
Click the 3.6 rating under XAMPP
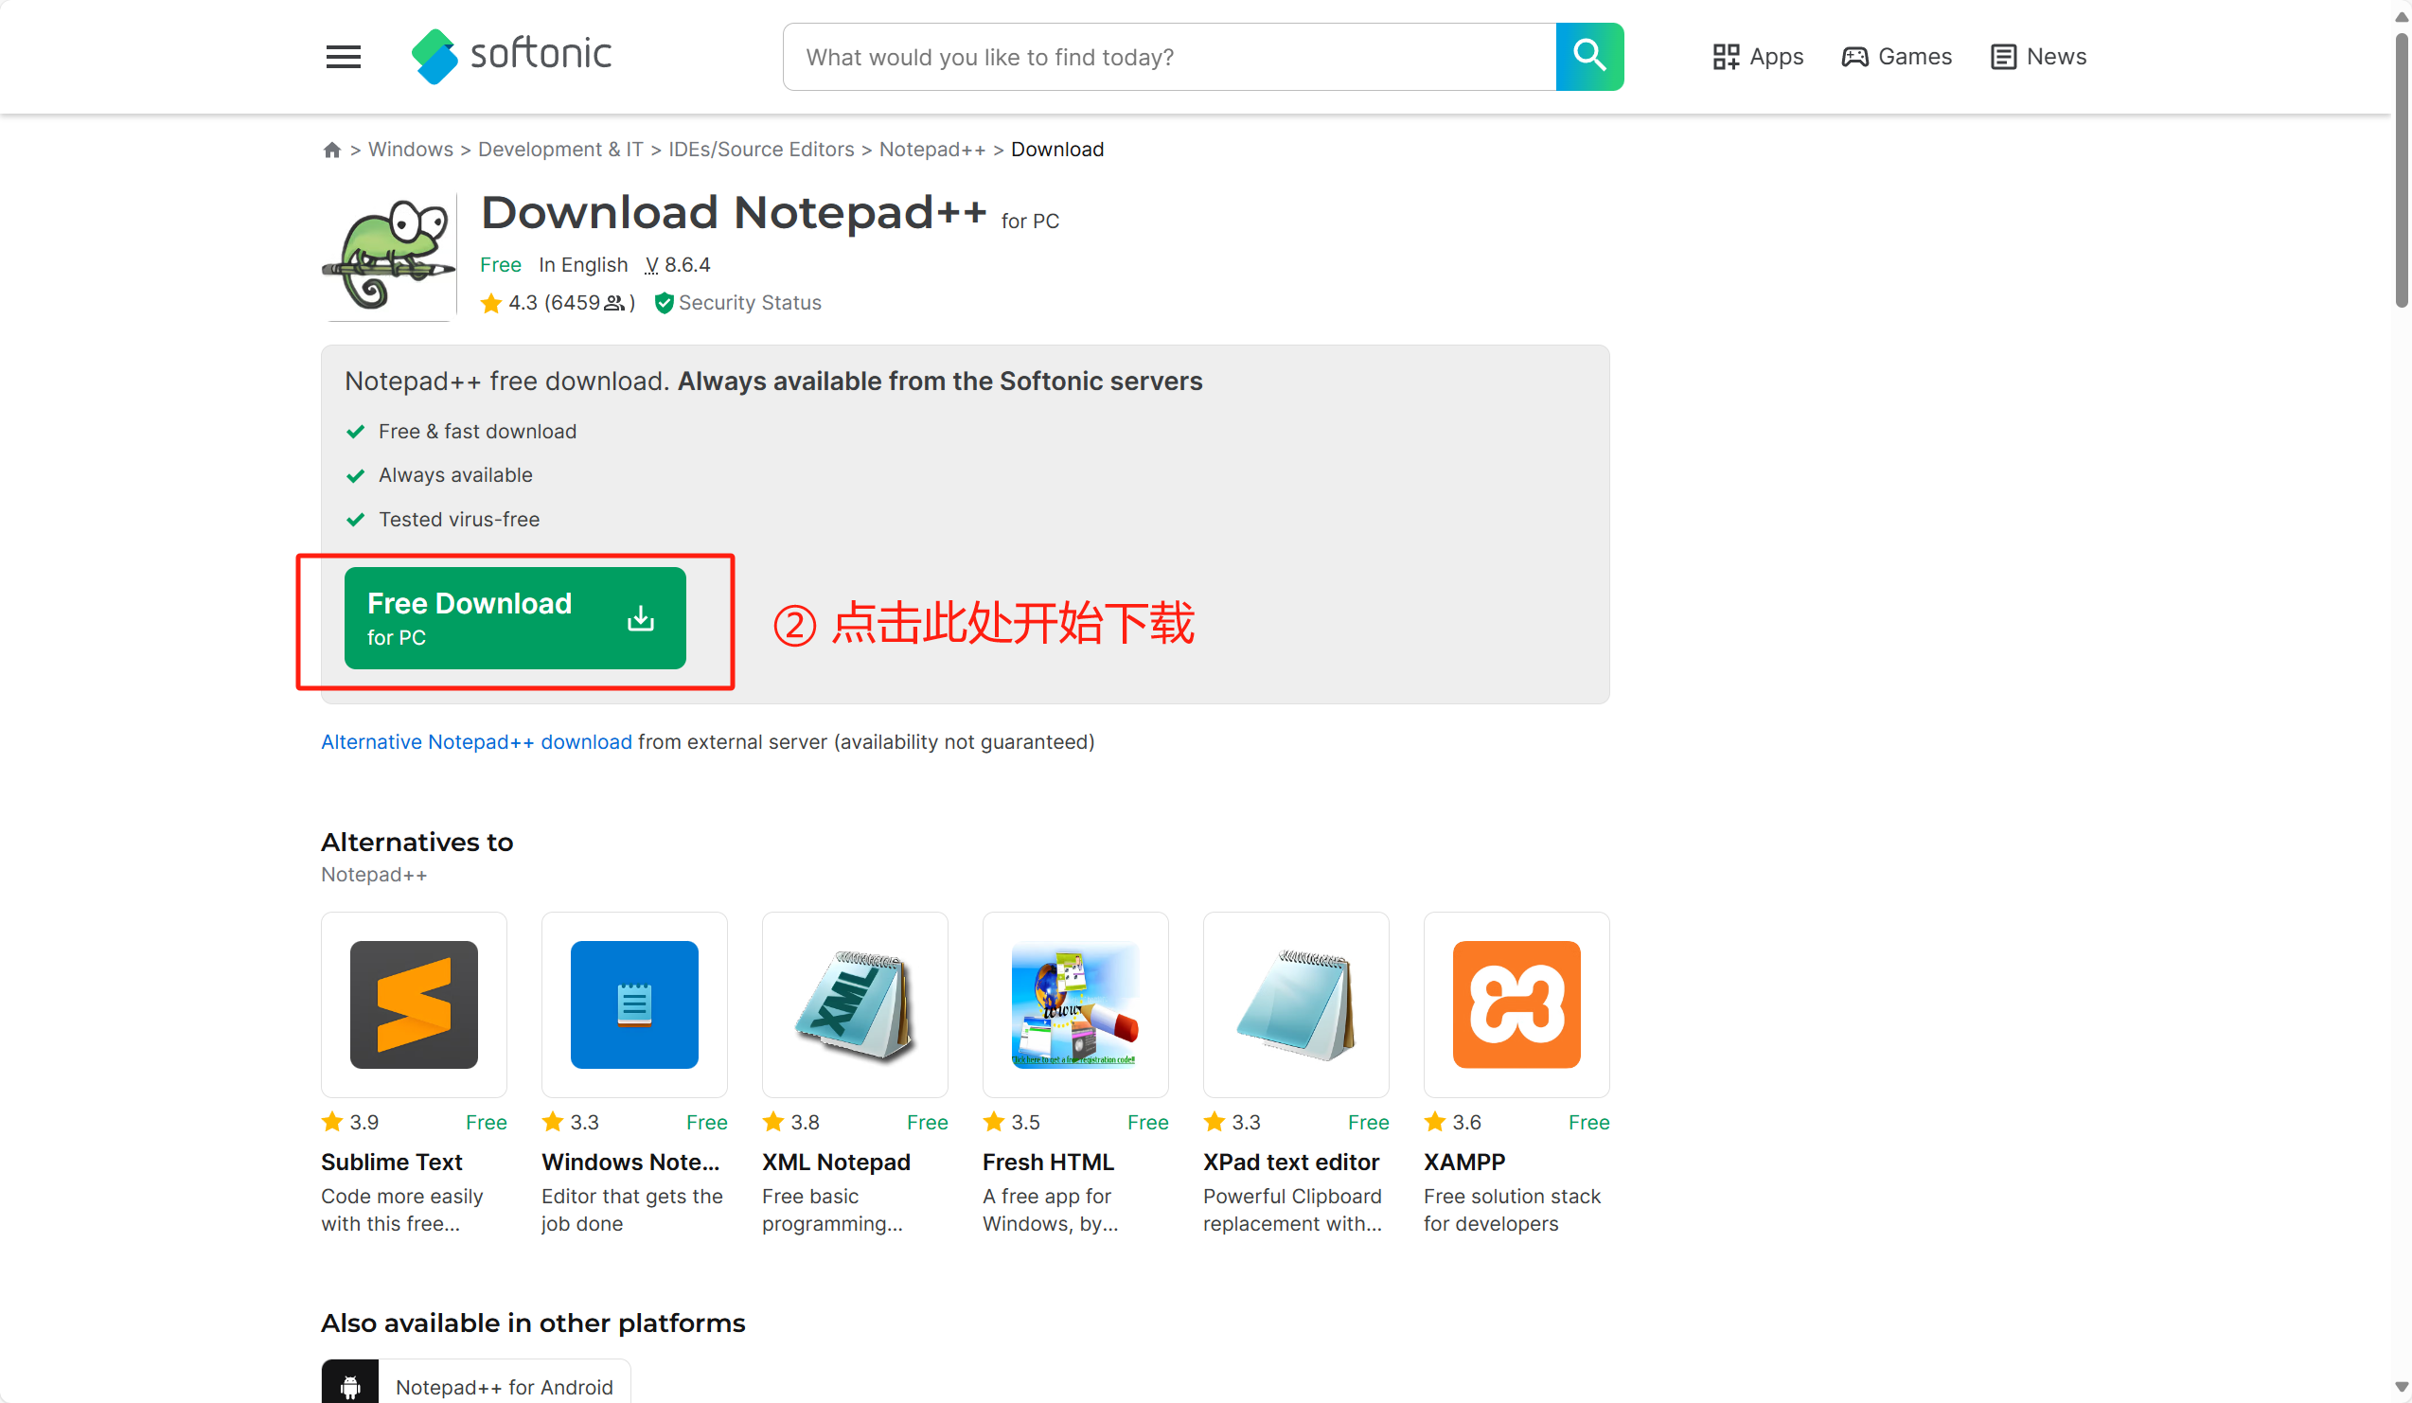[1466, 1122]
